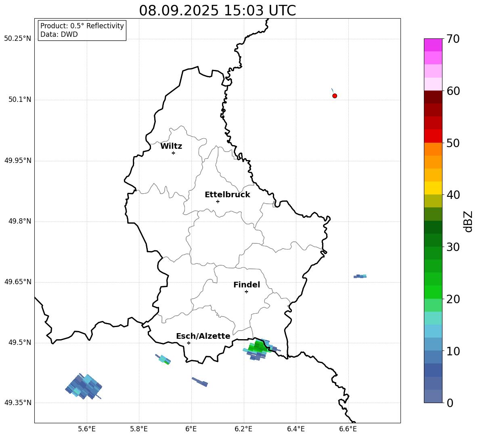478x437 pixels.
Task: Click the 5.8°E longitude label
Action: 139,429
